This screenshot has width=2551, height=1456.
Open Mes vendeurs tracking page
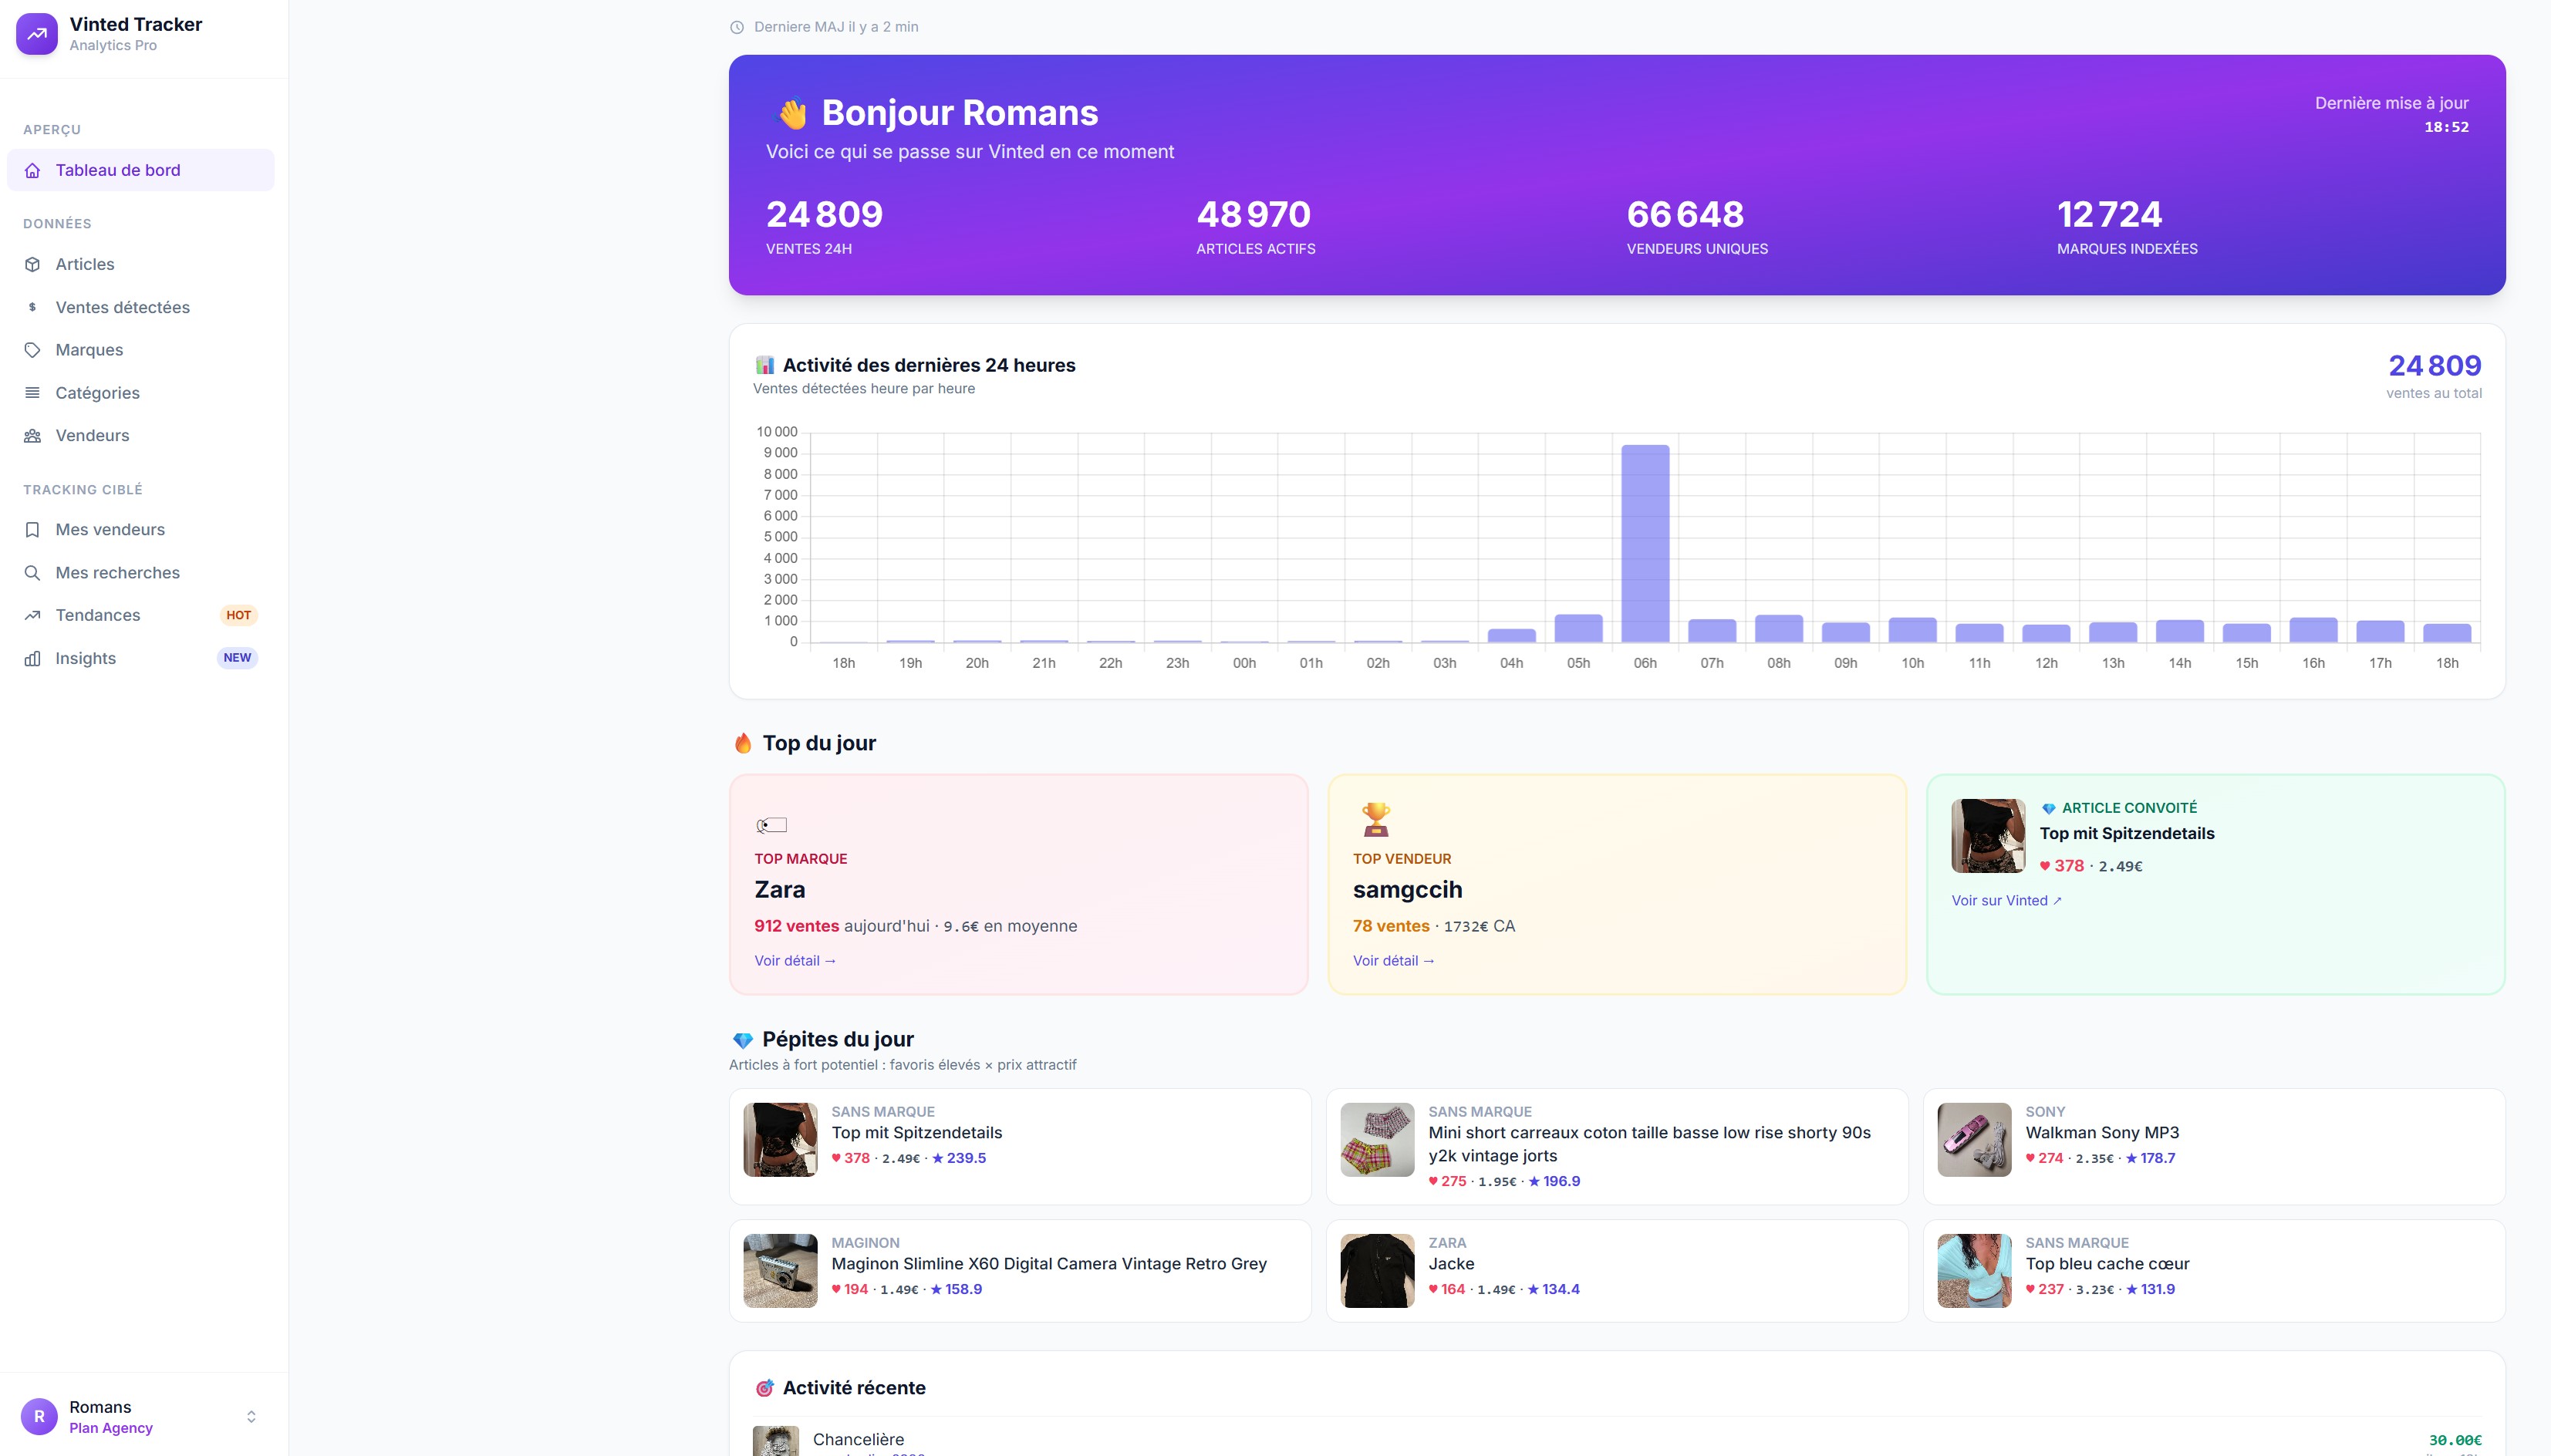(141, 530)
